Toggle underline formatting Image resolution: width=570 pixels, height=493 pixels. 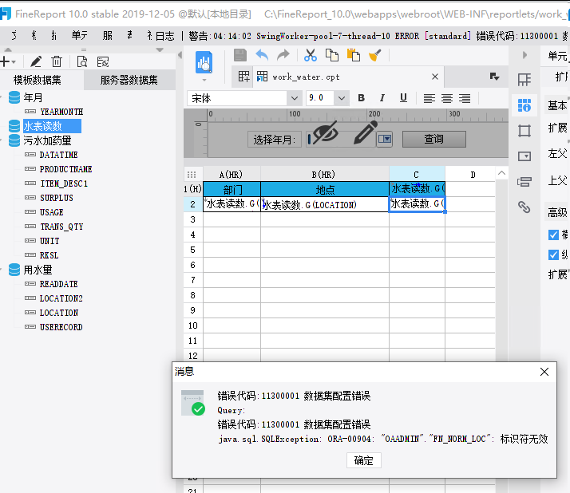(403, 98)
